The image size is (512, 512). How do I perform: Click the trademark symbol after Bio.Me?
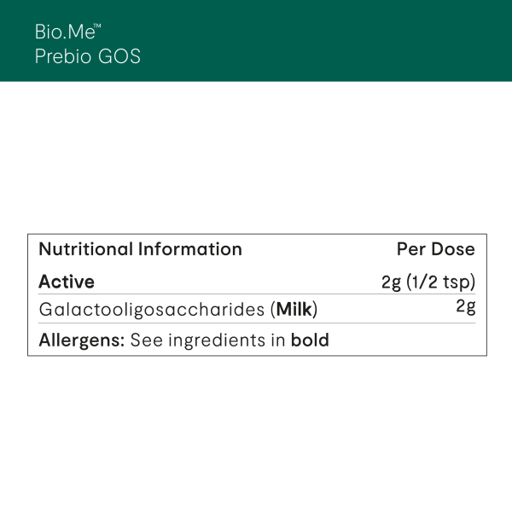pos(98,27)
